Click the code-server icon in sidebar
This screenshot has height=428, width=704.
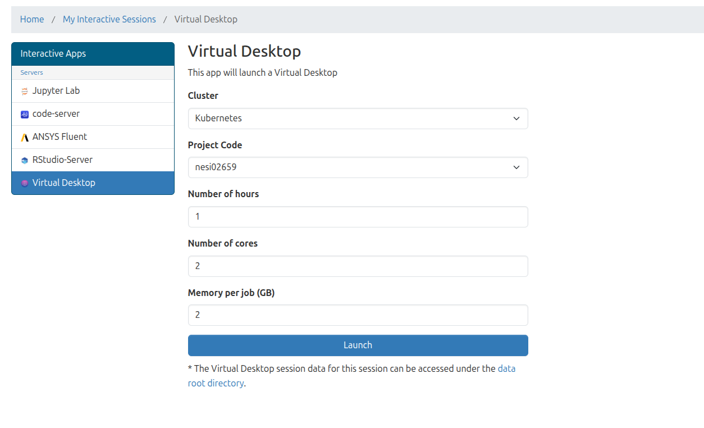[25, 113]
